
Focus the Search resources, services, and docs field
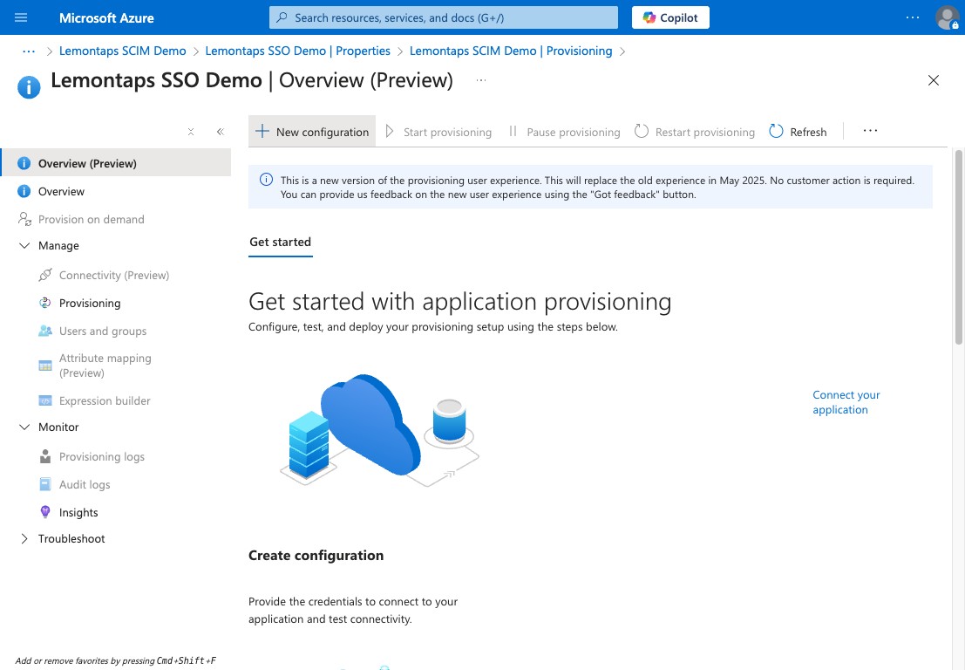[x=443, y=17]
